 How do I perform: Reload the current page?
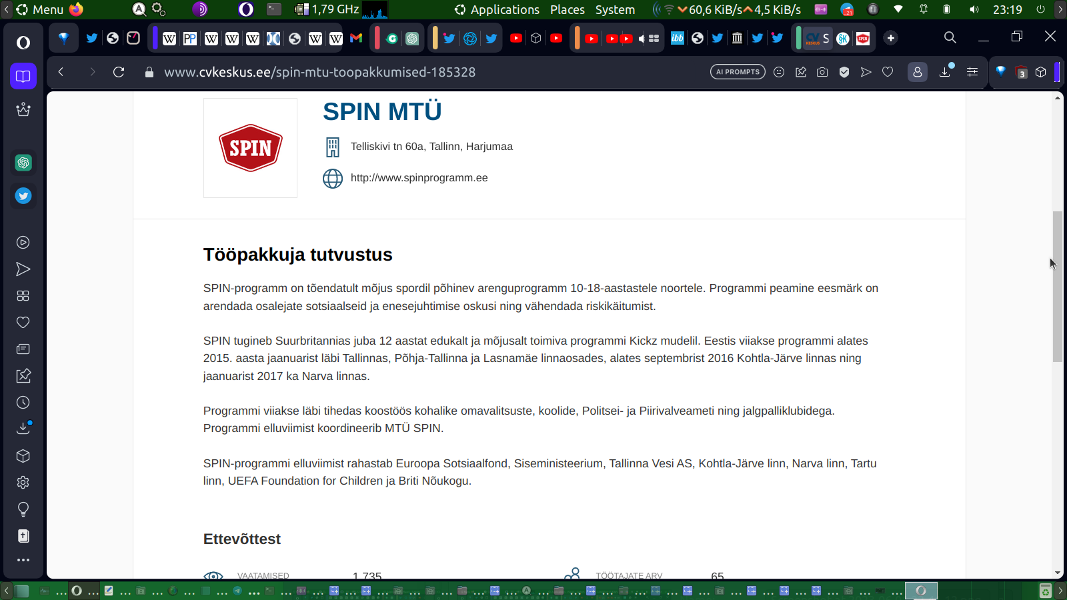click(x=119, y=72)
